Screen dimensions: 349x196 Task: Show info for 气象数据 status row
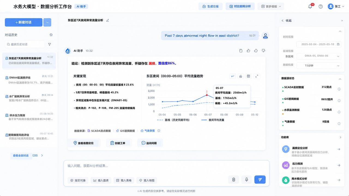pyautogui.click(x=339, y=123)
